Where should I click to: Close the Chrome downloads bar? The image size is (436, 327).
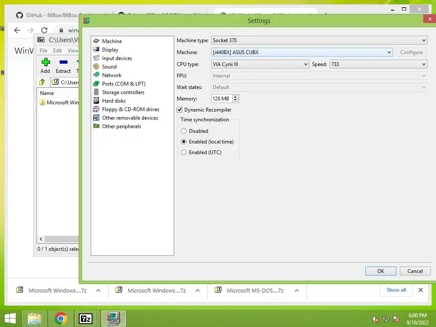[421, 290]
